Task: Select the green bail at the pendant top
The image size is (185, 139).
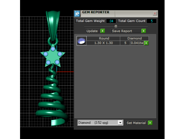Action: [53, 26]
